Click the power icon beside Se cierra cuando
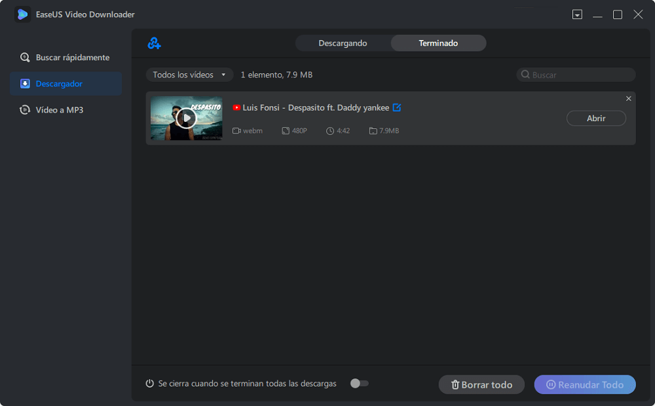 pyautogui.click(x=149, y=383)
